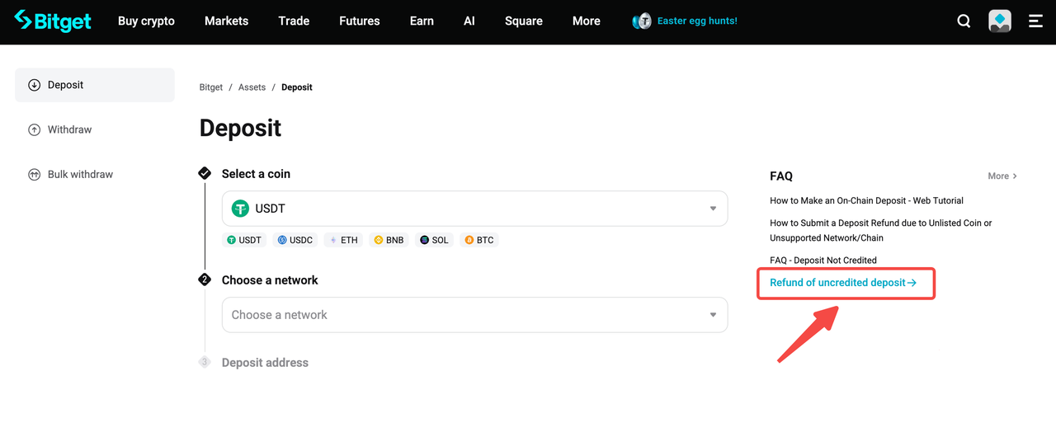Select the ETH quick coin chip
Screen dimensions: 1056x432
tap(343, 240)
